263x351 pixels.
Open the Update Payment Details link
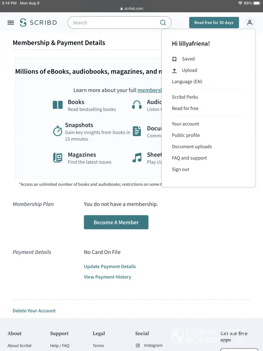[x=110, y=266]
